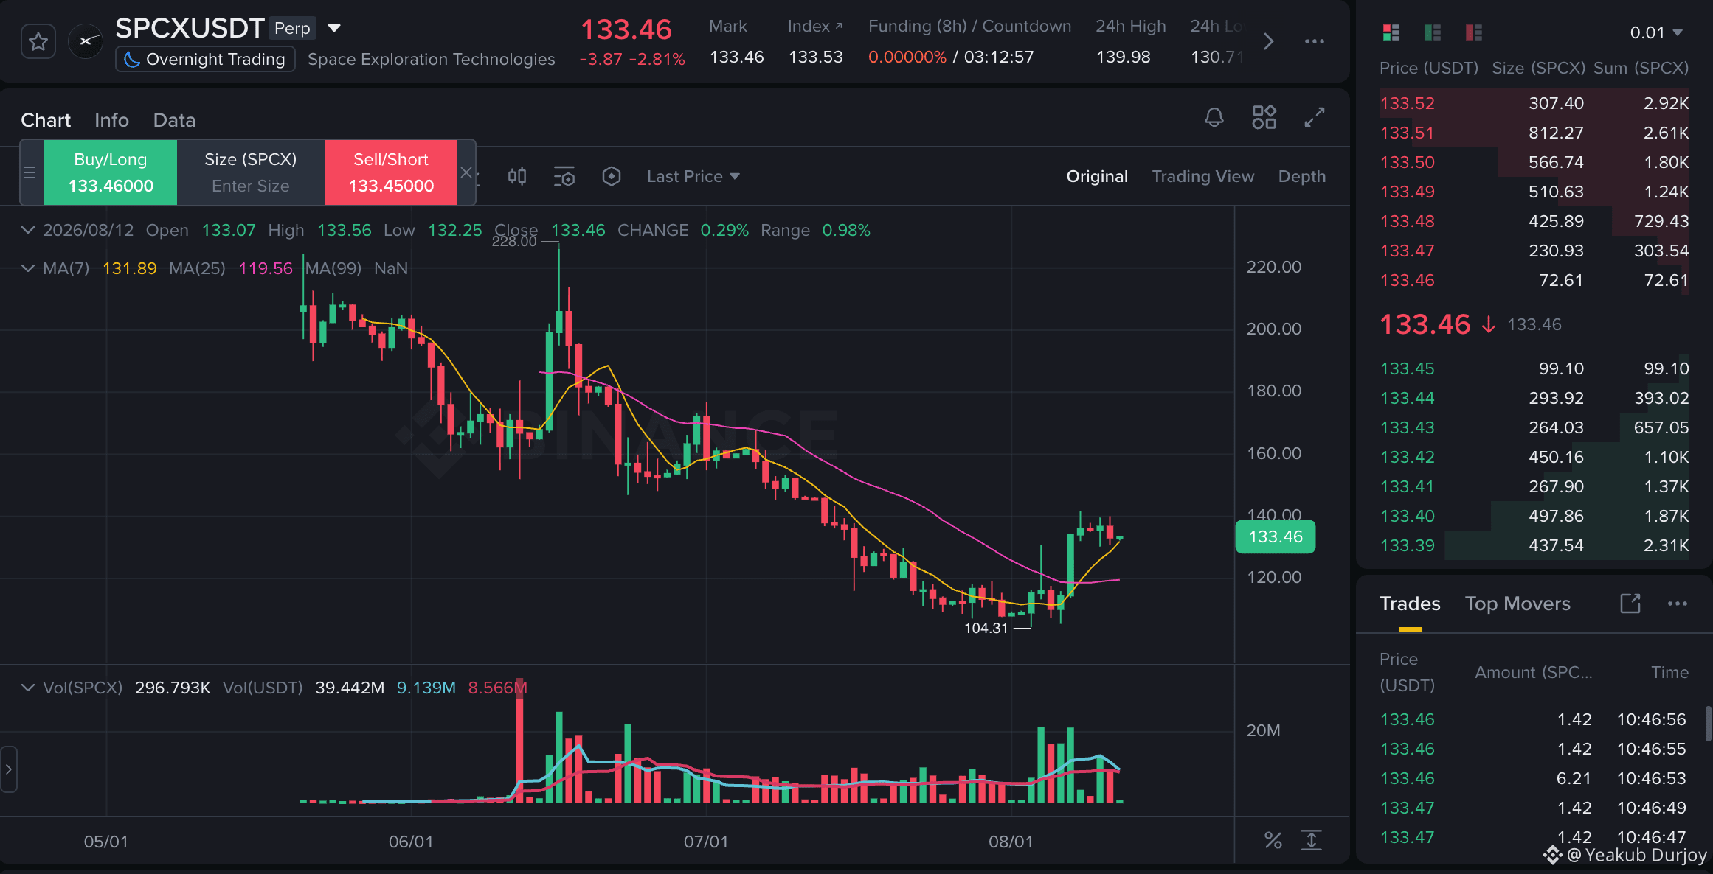Select the Depth chart view

[x=1302, y=176]
